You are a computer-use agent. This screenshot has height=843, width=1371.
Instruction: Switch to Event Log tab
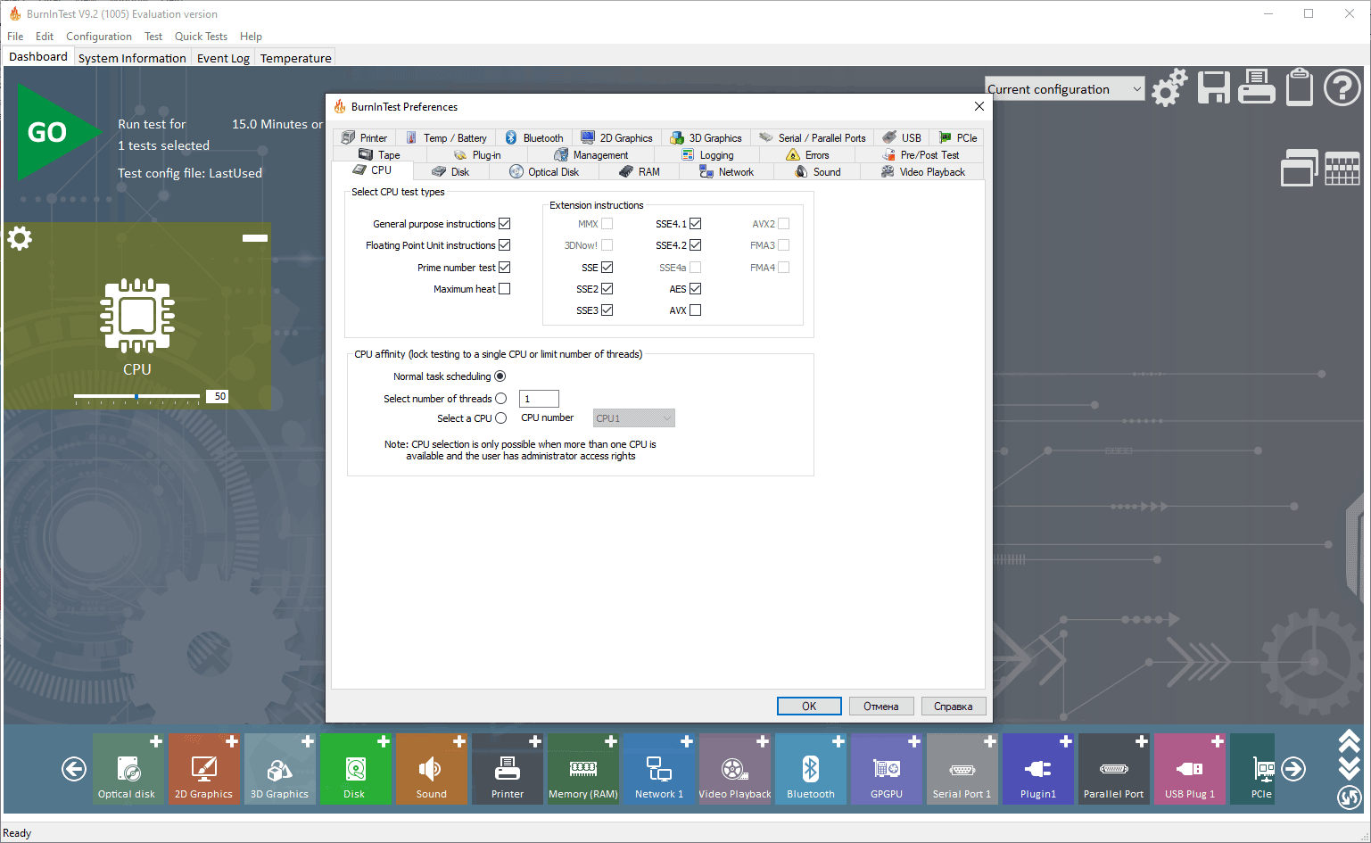[x=223, y=58]
